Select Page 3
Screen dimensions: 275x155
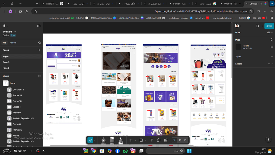tap(21, 62)
